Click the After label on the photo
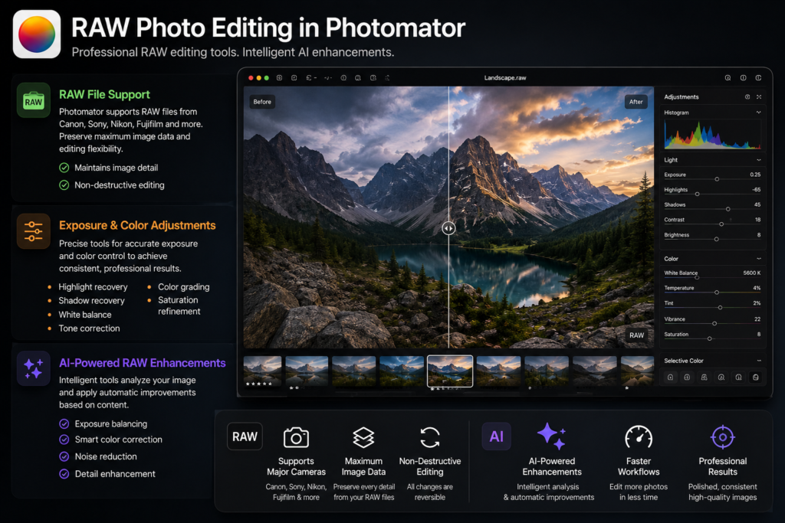785x523 pixels. [636, 102]
